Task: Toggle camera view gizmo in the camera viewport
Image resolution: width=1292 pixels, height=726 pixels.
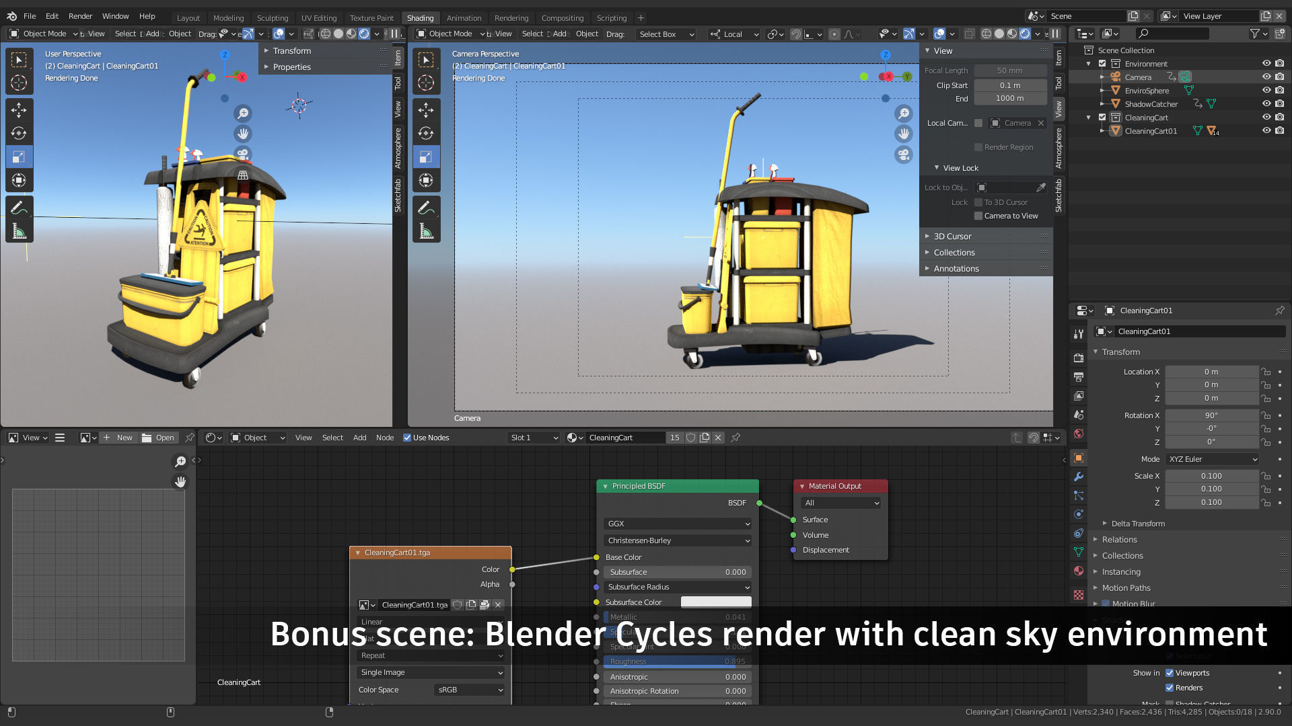Action: (x=904, y=155)
